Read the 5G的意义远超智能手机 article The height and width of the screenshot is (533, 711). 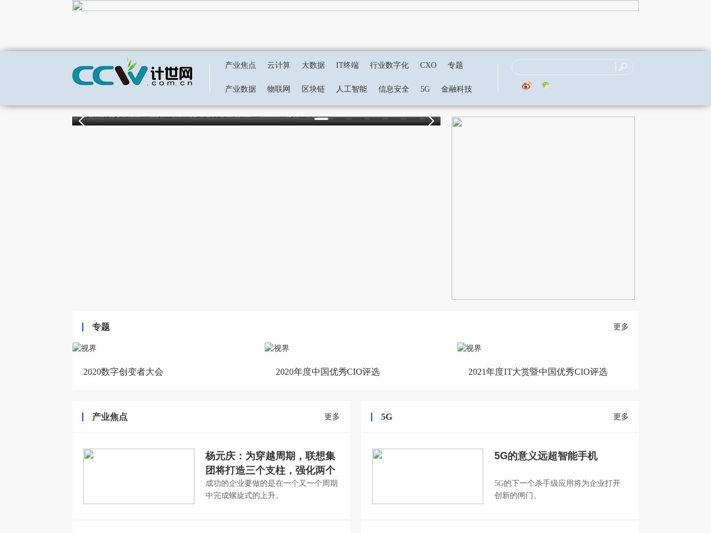click(x=545, y=456)
